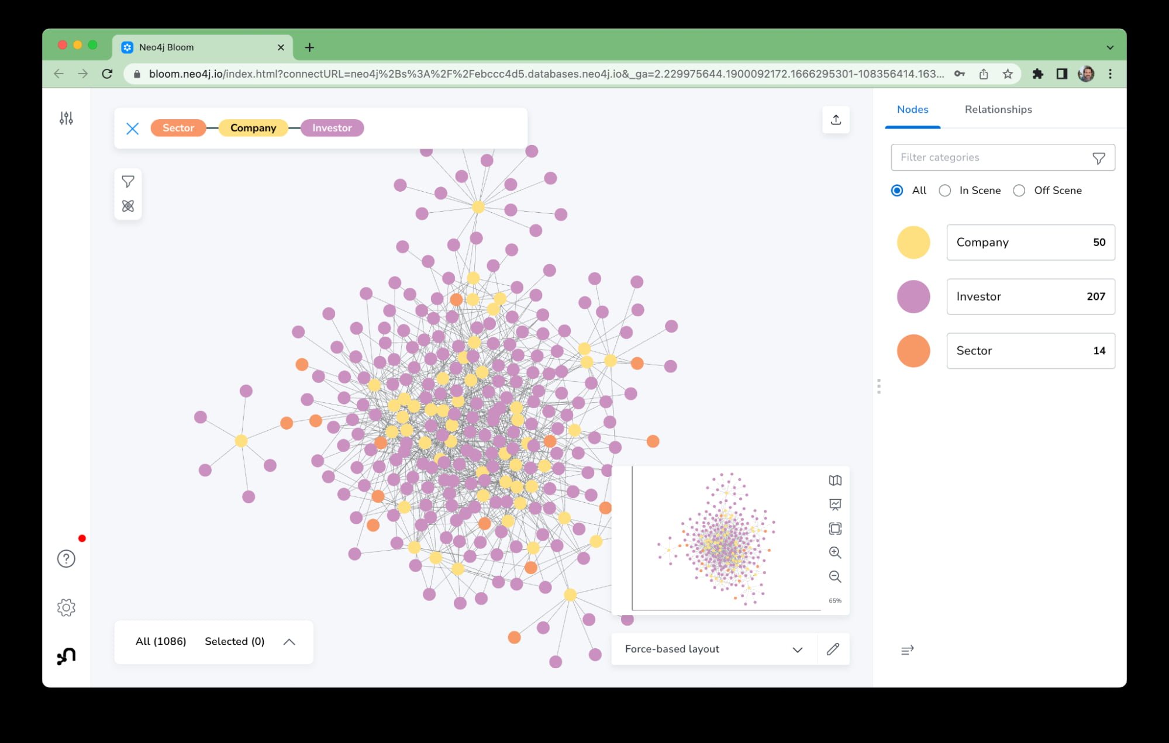Click the filter icon in the toolbar
Viewport: 1169px width, 743px height.
click(128, 181)
